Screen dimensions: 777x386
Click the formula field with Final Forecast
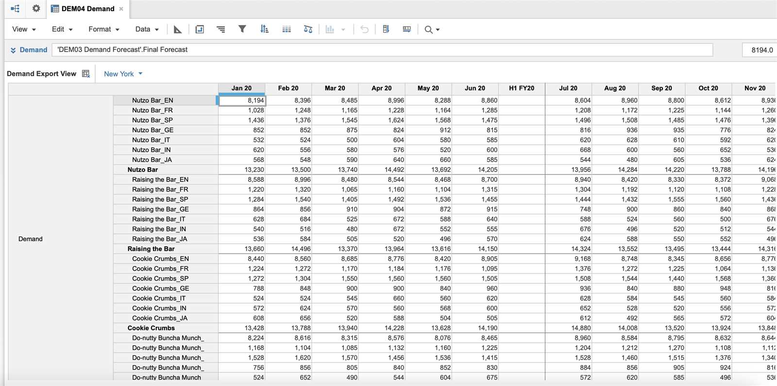click(x=382, y=50)
